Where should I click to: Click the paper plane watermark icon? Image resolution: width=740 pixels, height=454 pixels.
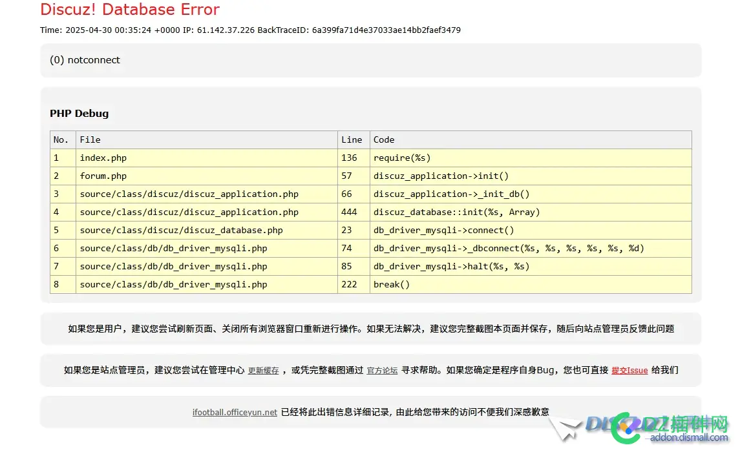tap(564, 428)
